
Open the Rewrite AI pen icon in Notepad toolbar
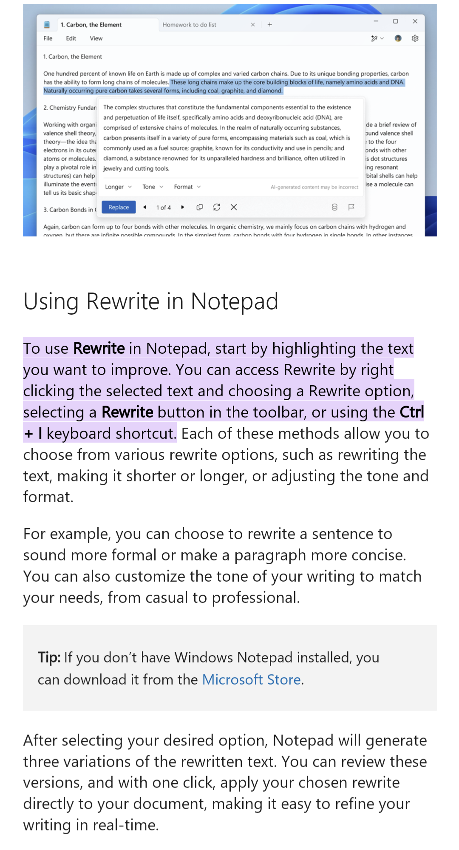pyautogui.click(x=377, y=38)
